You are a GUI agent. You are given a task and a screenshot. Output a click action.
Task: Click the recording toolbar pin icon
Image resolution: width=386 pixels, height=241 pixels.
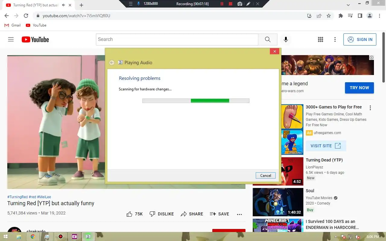click(x=139, y=4)
